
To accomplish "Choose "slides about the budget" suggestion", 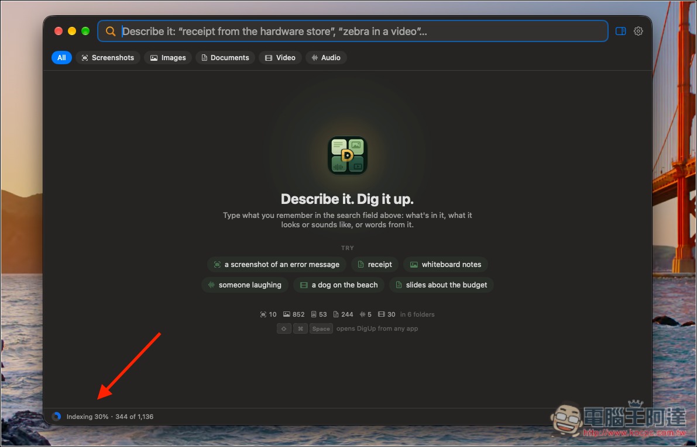I will [441, 285].
